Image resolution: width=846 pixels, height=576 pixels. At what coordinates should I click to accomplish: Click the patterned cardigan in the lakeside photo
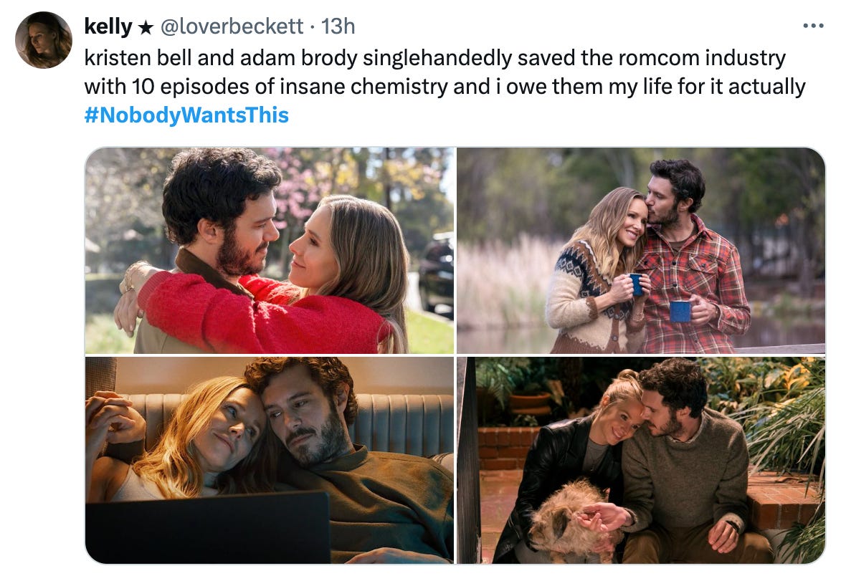point(594,296)
